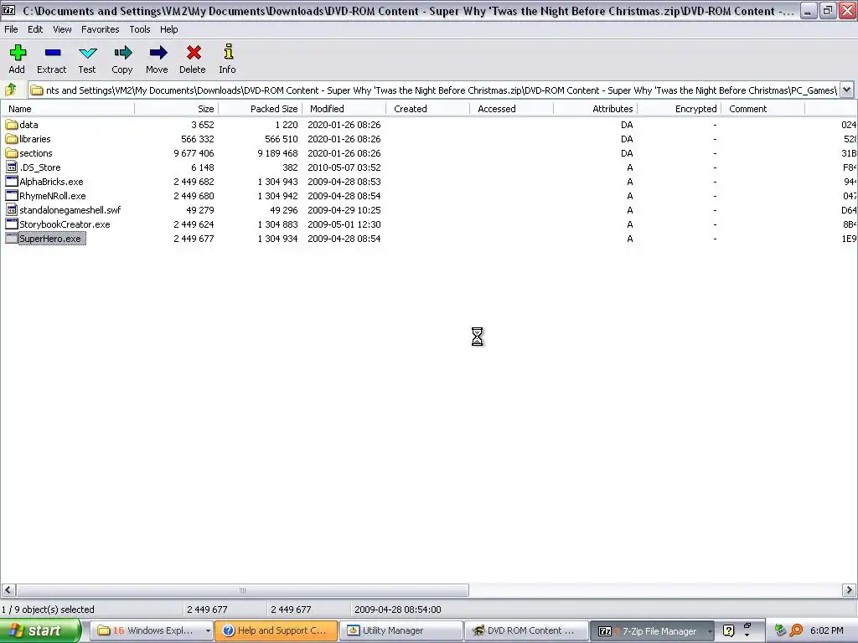Sort by Modified column header

coord(344,109)
